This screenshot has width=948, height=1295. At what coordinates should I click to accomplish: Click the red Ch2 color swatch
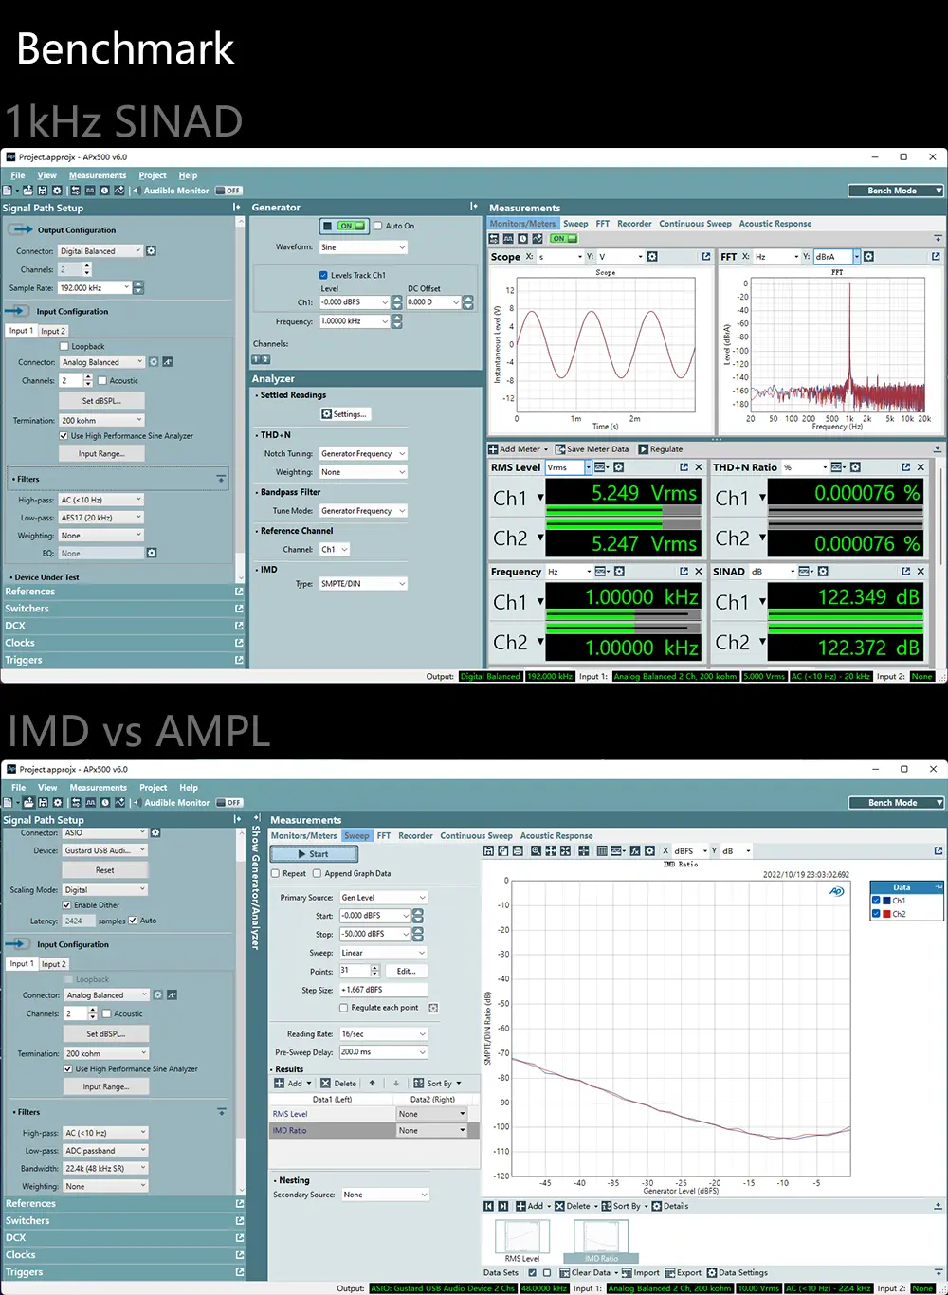[x=887, y=914]
